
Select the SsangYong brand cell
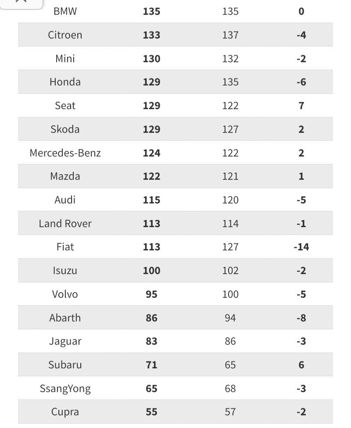click(65, 389)
